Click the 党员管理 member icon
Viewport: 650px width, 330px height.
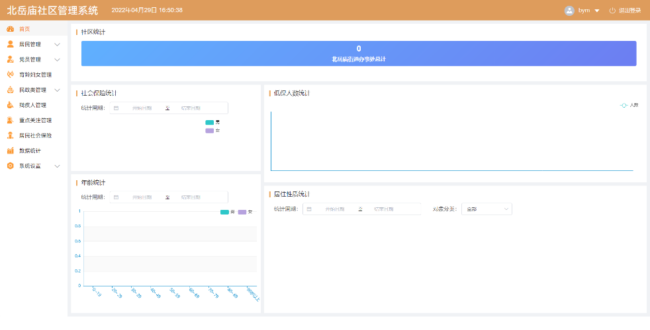click(11, 59)
